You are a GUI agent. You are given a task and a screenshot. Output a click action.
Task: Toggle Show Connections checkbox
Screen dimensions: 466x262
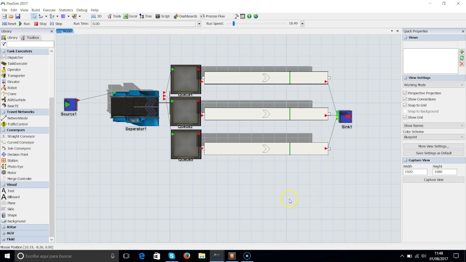[405, 99]
